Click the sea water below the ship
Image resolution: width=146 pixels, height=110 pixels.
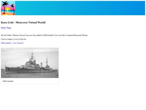pyautogui.click(x=30, y=75)
